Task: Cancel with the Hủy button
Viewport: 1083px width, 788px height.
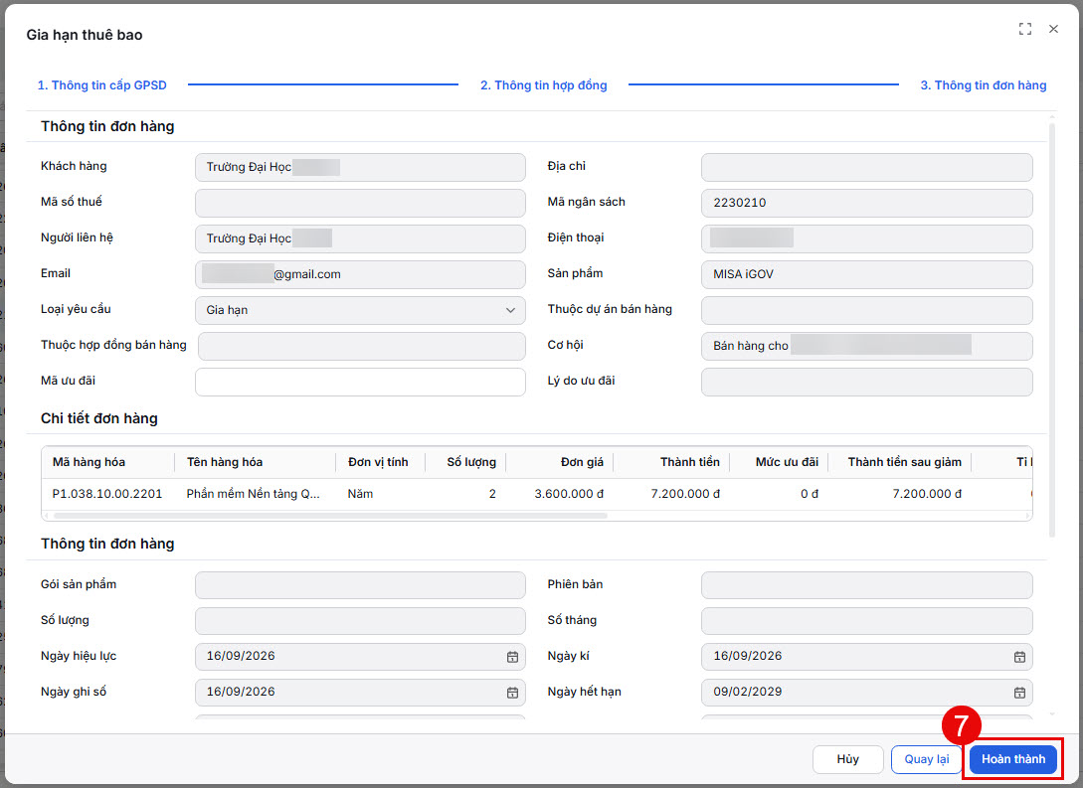Action: point(847,760)
